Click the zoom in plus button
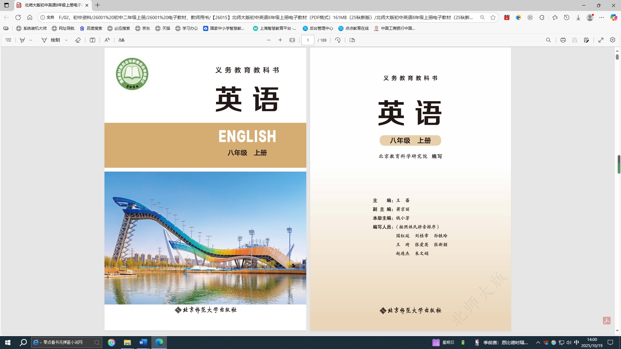Screen dimensions: 621x349 (280, 40)
